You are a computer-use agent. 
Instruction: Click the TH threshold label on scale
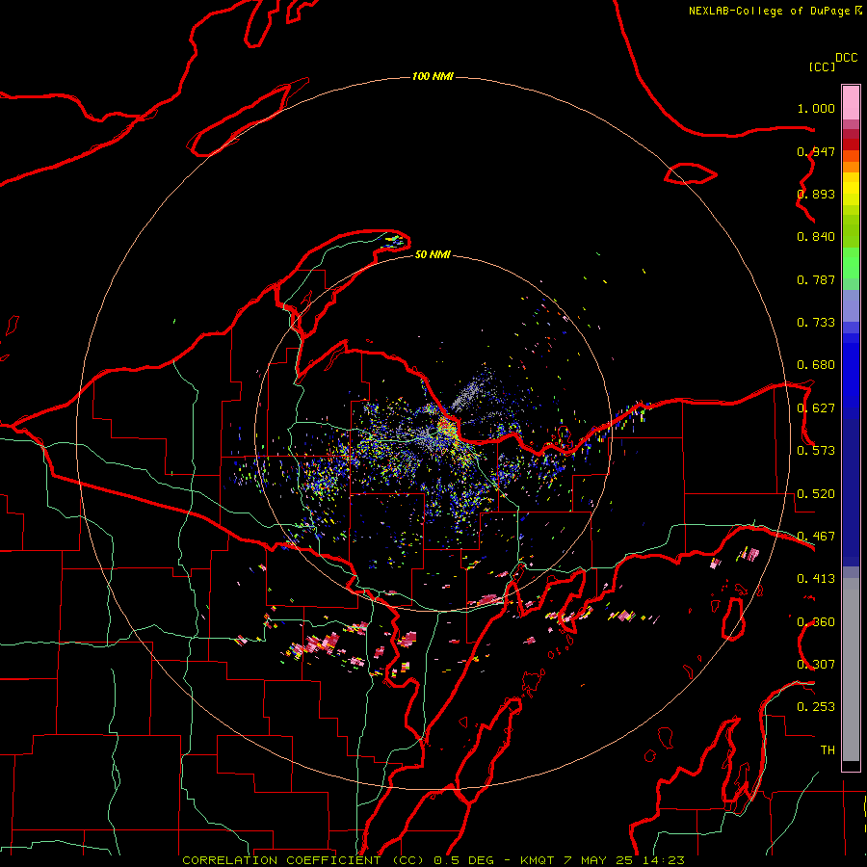[828, 750]
